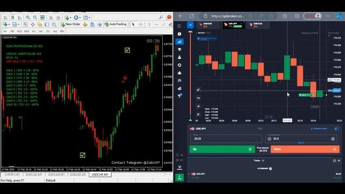The width and height of the screenshot is (345, 194).
Task: Open Trade chart icon in broker sidebar
Action: pos(180,41)
